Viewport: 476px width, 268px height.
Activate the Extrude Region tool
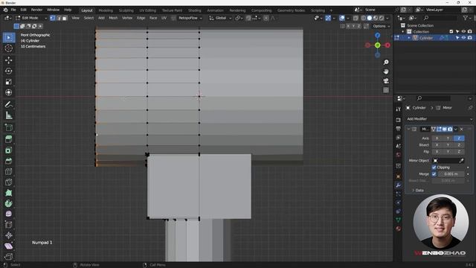click(9, 139)
